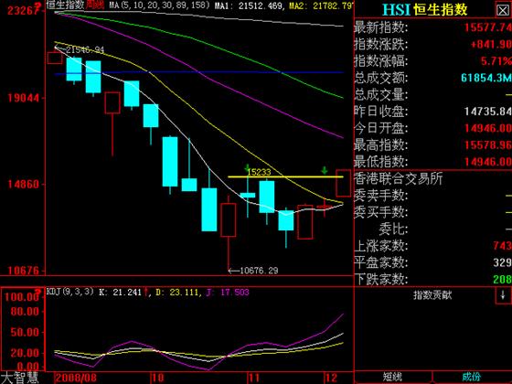Image resolution: width=512 pixels, height=384 pixels.
Task: Expand the 指数贡献 down-arrow button
Action: point(503,296)
